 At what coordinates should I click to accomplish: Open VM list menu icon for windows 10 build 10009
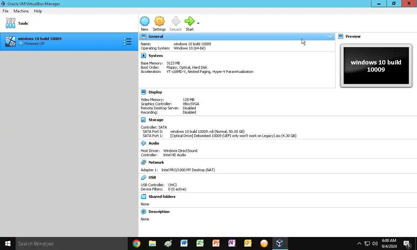127,41
